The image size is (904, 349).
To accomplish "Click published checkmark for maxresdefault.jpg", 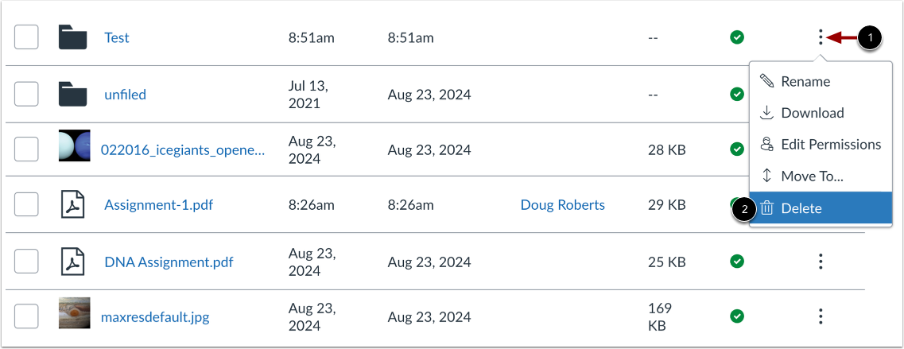I will pos(737,316).
